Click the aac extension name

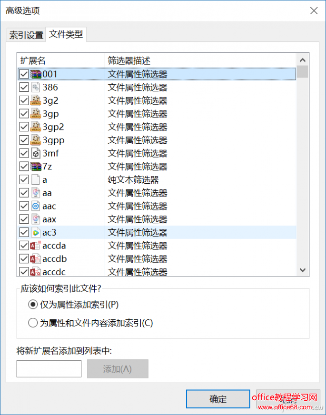[x=49, y=206]
